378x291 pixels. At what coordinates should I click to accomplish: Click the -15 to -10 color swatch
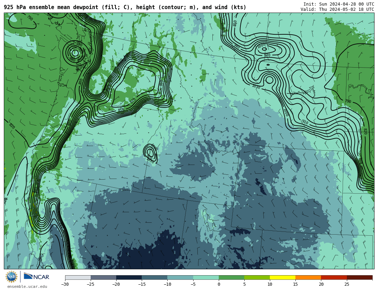pyautogui.click(x=155, y=277)
